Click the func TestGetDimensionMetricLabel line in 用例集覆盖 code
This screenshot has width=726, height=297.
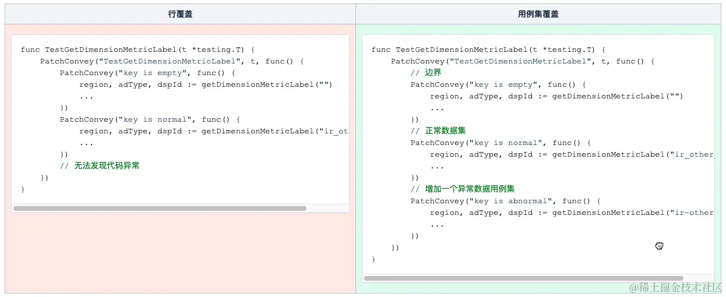(488, 49)
